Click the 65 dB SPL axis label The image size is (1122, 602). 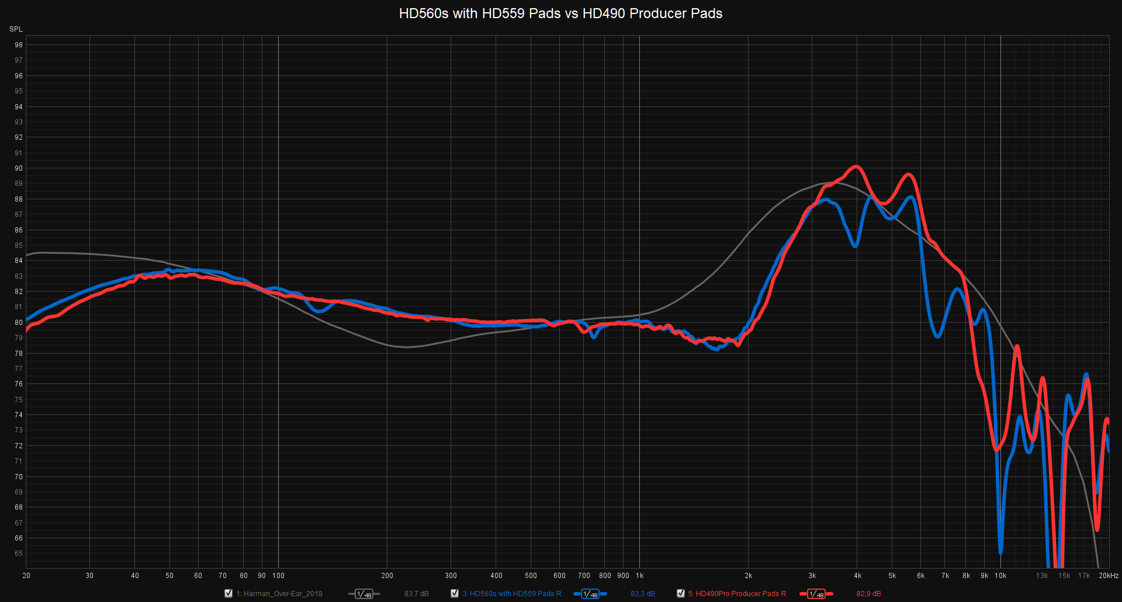(19, 553)
